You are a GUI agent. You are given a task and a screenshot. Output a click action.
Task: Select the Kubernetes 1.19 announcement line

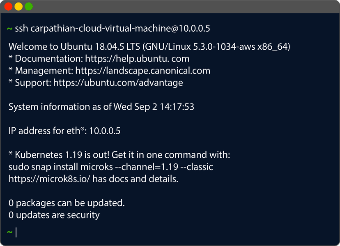[x=119, y=155]
